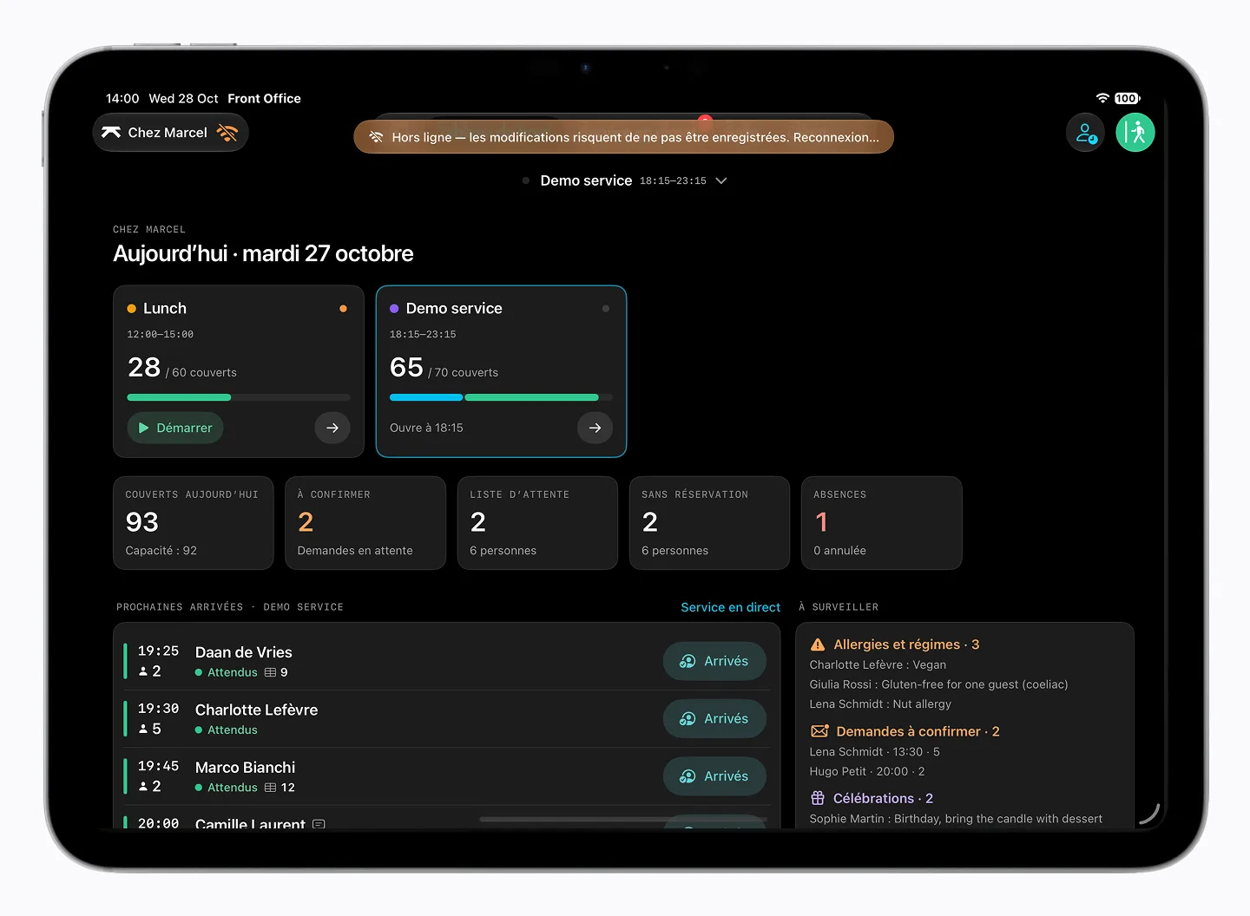Click guest count icon for Marco Bianchi

143,787
